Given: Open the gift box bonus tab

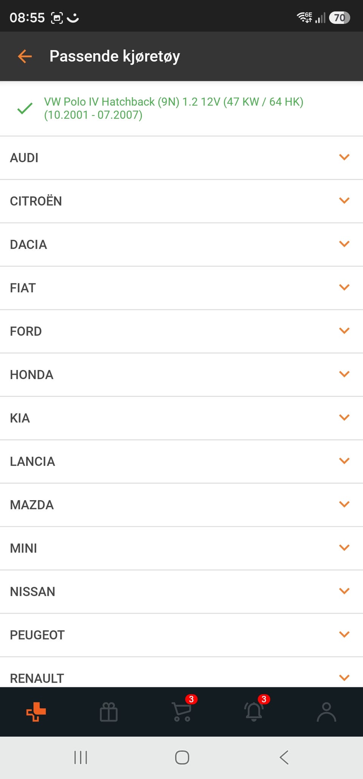Looking at the screenshot, I should [109, 712].
